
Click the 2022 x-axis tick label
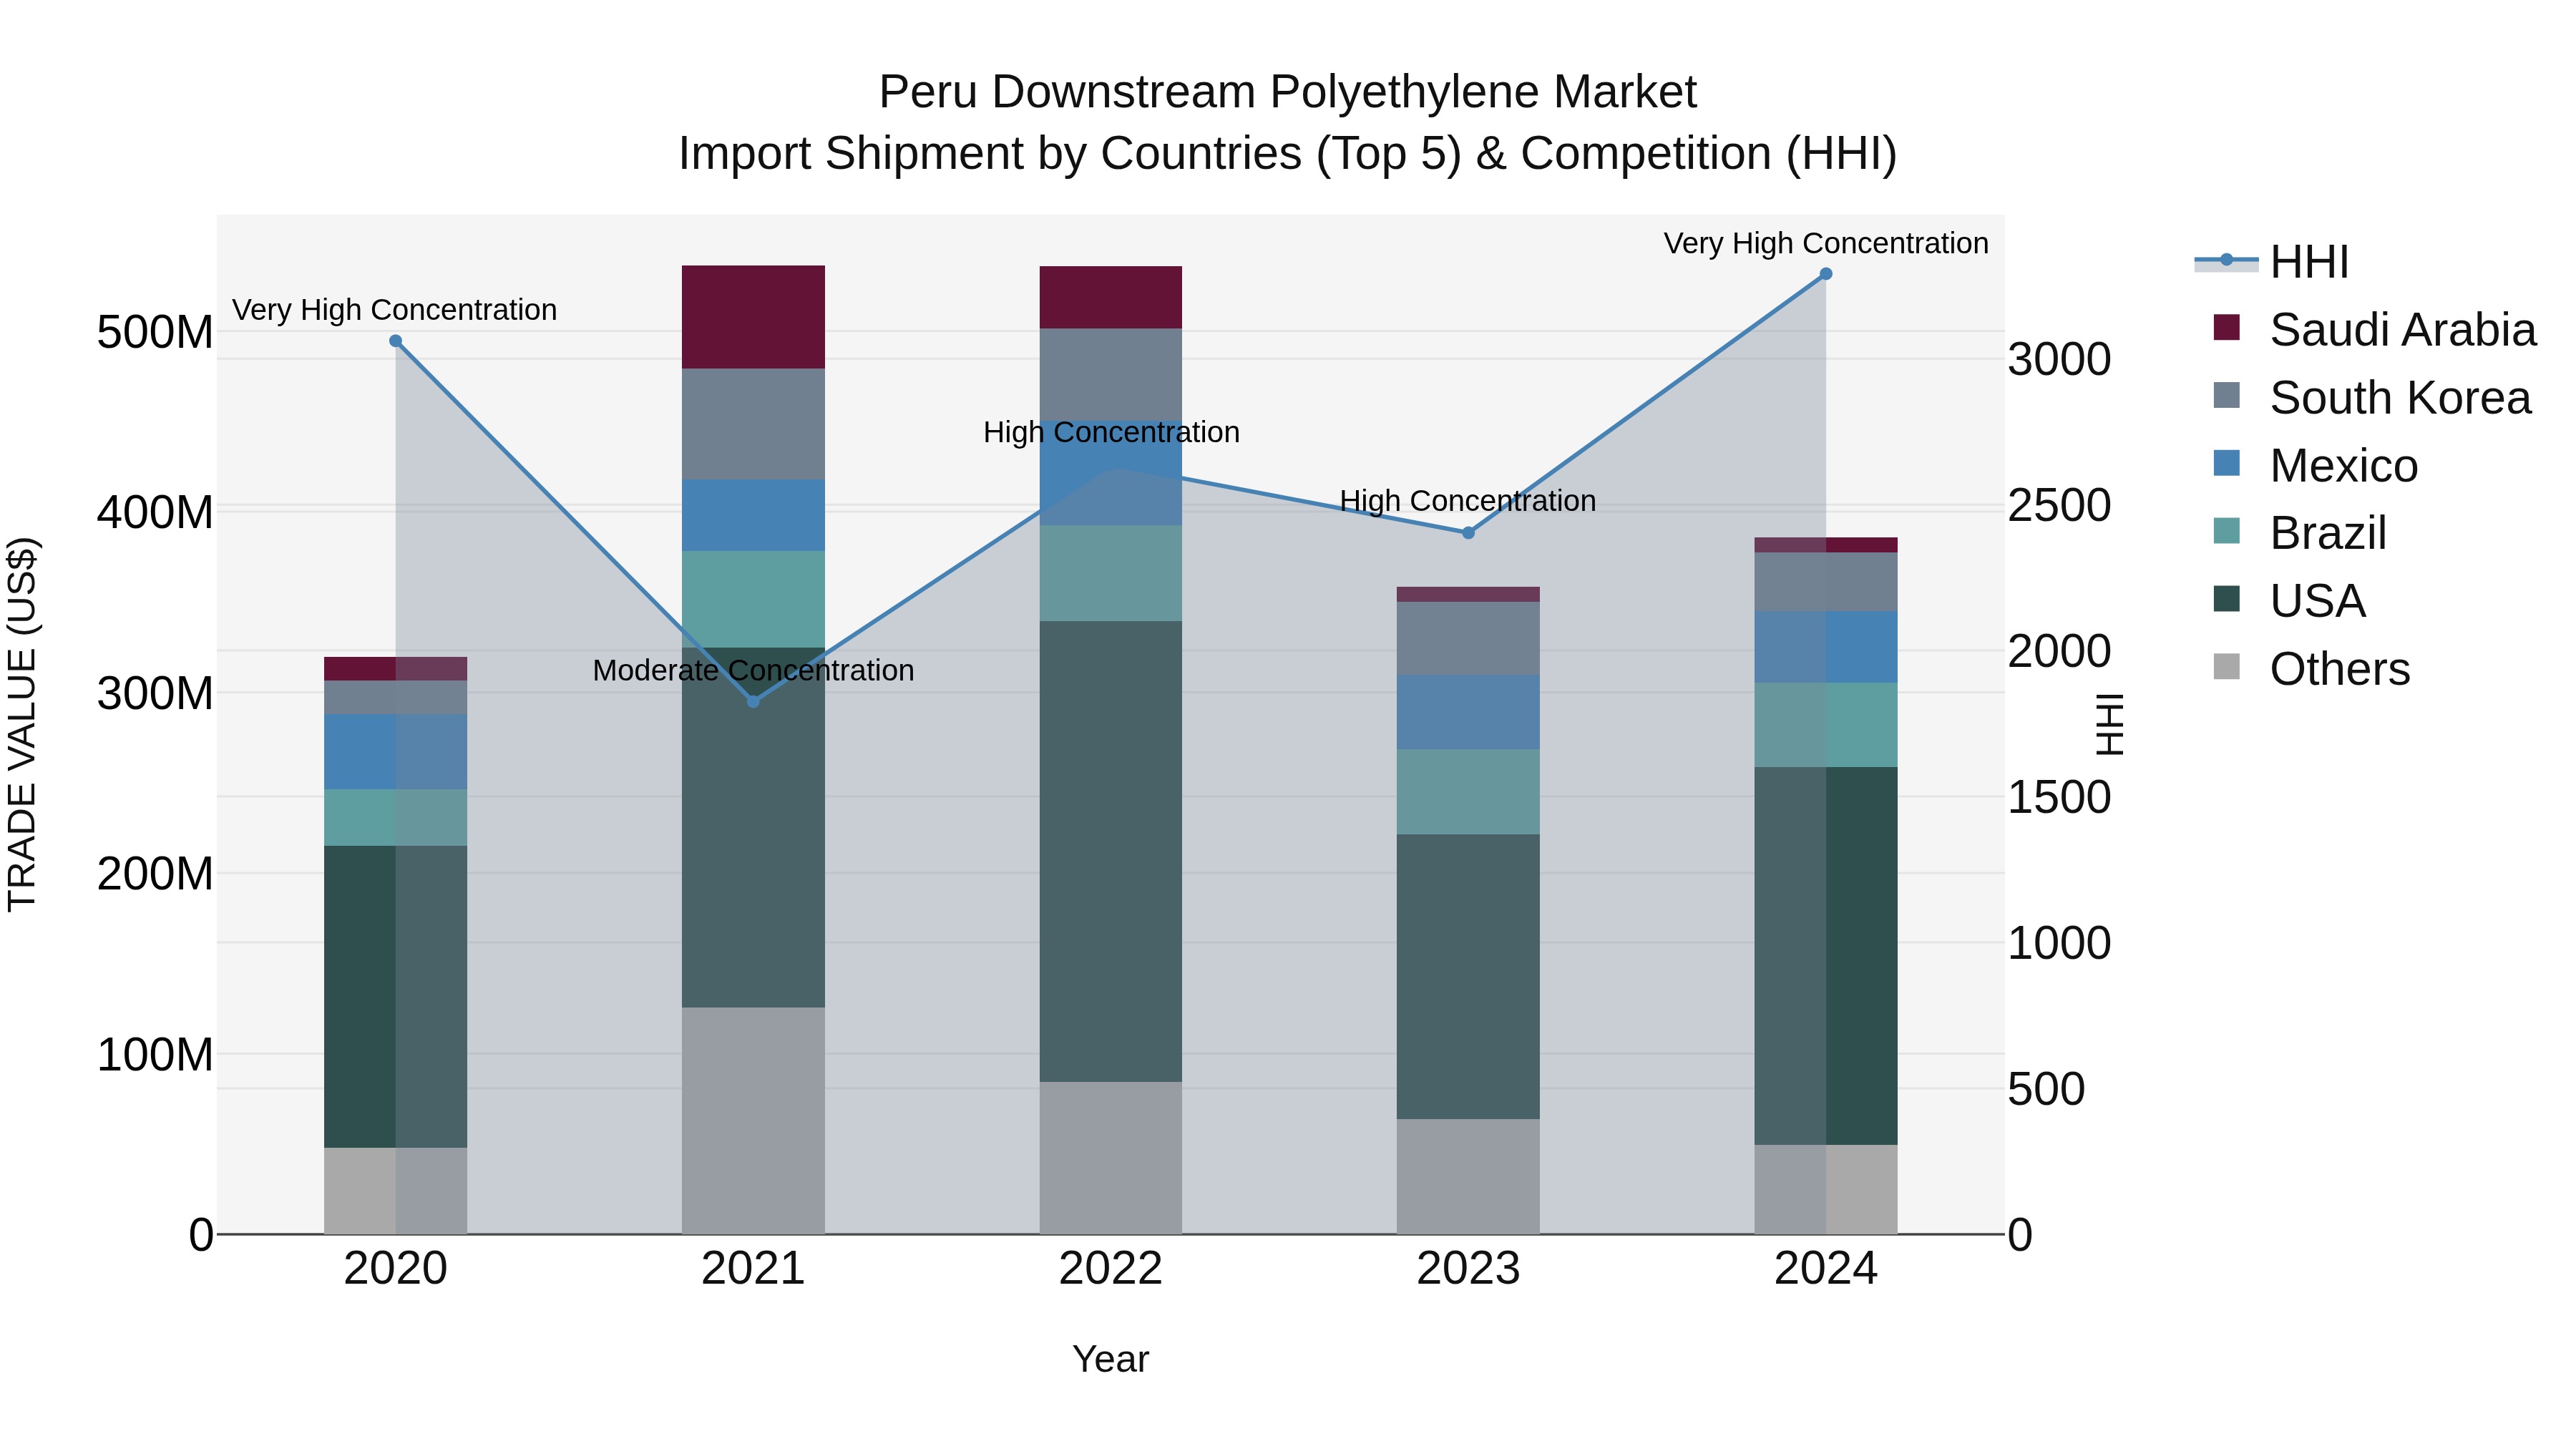1111,1269
